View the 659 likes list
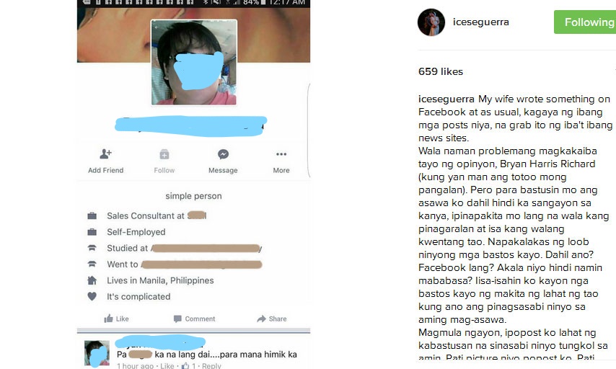 click(441, 71)
